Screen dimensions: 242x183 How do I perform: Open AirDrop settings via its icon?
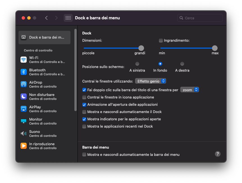[x=24, y=84]
